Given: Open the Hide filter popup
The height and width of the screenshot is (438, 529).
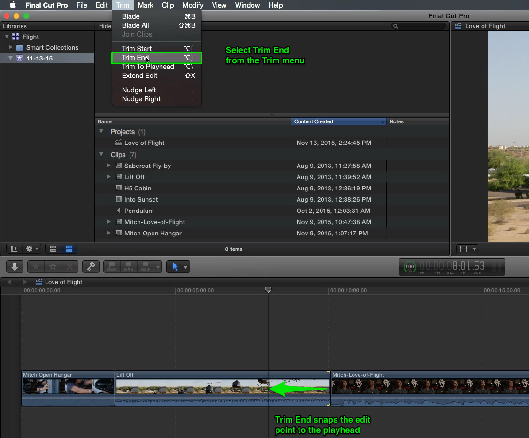Looking at the screenshot, I should click(x=105, y=26).
